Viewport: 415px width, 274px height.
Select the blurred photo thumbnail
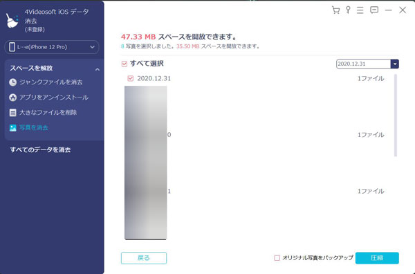click(145, 163)
